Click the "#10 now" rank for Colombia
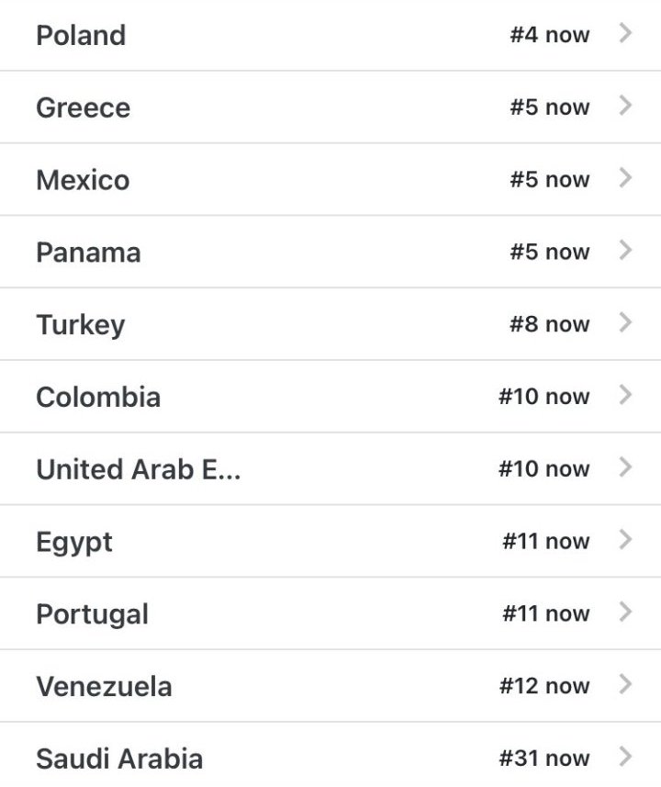 coord(543,397)
